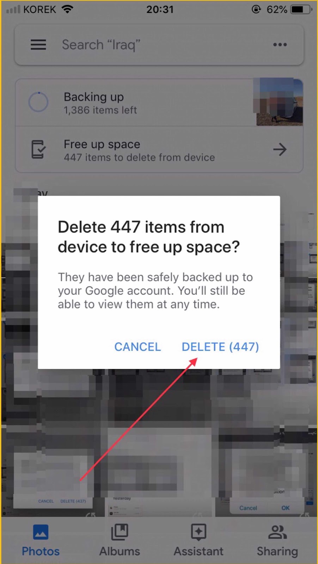Switch to the Albums tab label
This screenshot has width=318, height=564.
pos(120,551)
